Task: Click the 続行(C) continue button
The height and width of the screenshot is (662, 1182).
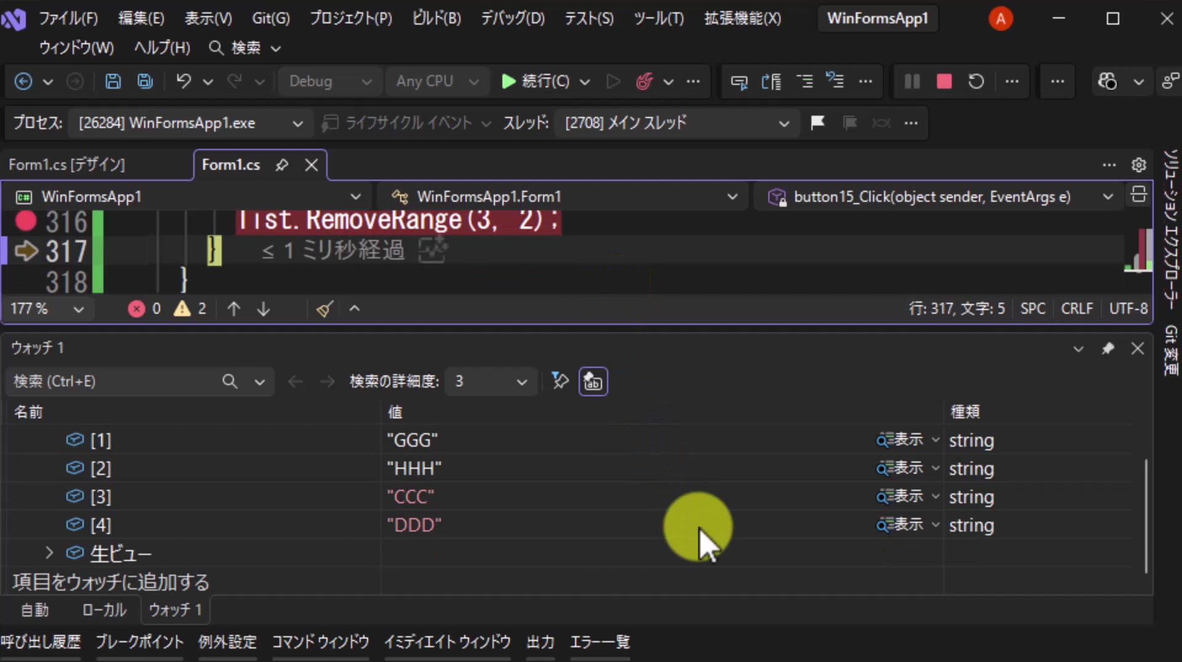Action: coord(537,81)
